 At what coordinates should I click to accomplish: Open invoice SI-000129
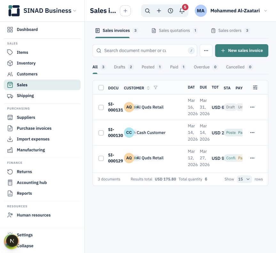coord(115,158)
